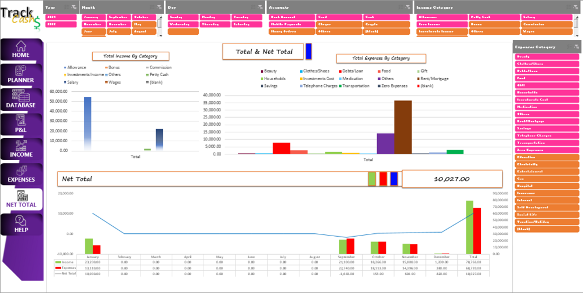This screenshot has height=293, width=583.
Task: Select May in the Month slicer
Action: (144, 24)
